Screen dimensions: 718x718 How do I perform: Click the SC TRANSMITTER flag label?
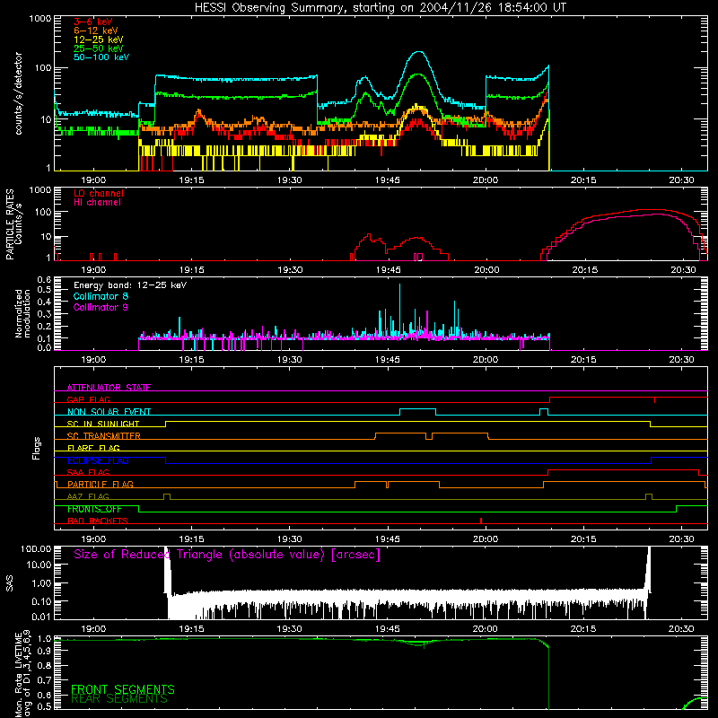tap(104, 435)
